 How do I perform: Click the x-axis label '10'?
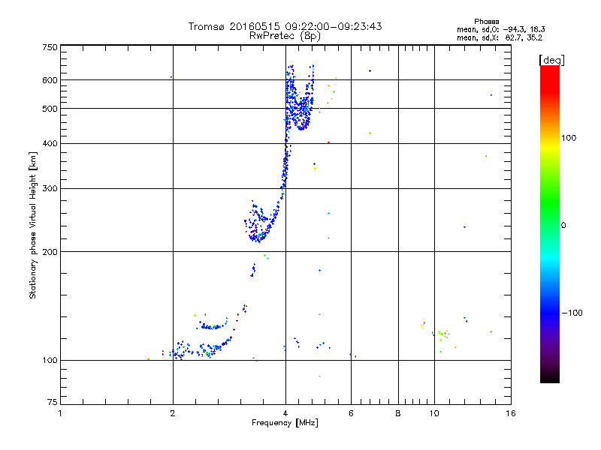click(434, 413)
